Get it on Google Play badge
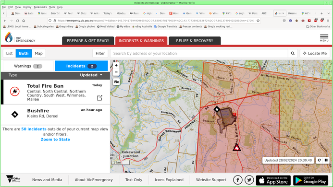The width and height of the screenshot is (333, 187). pos(310,180)
